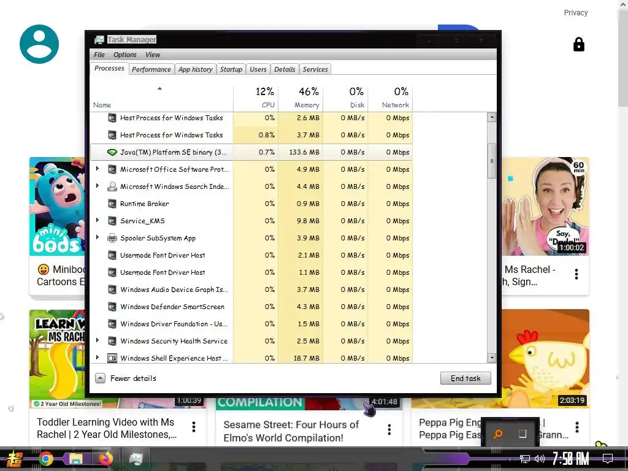Select Runtime Broker process name
This screenshot has height=471, width=628.
pos(145,204)
